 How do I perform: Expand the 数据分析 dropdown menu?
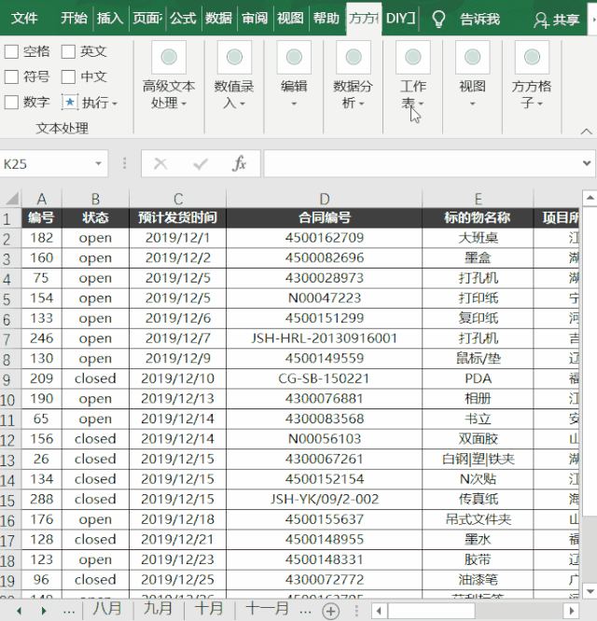pos(362,103)
